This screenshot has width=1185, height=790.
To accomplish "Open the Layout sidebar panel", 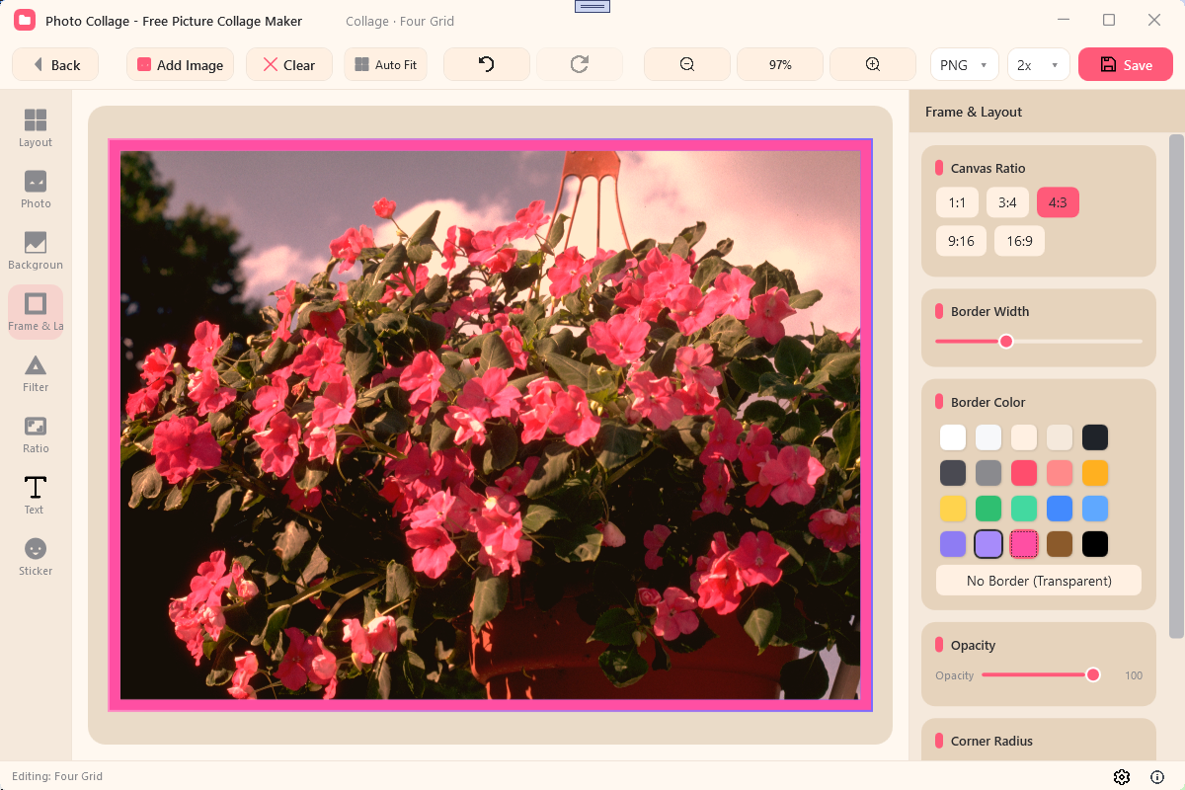I will 36,128.
